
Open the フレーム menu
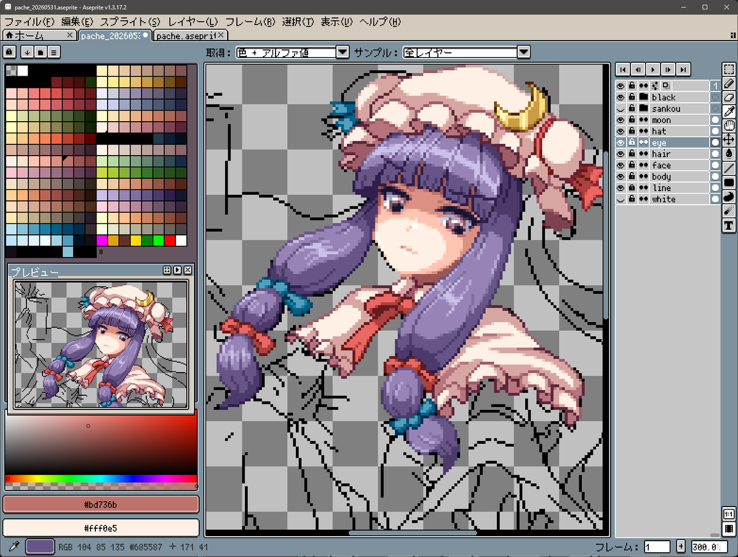point(250,22)
